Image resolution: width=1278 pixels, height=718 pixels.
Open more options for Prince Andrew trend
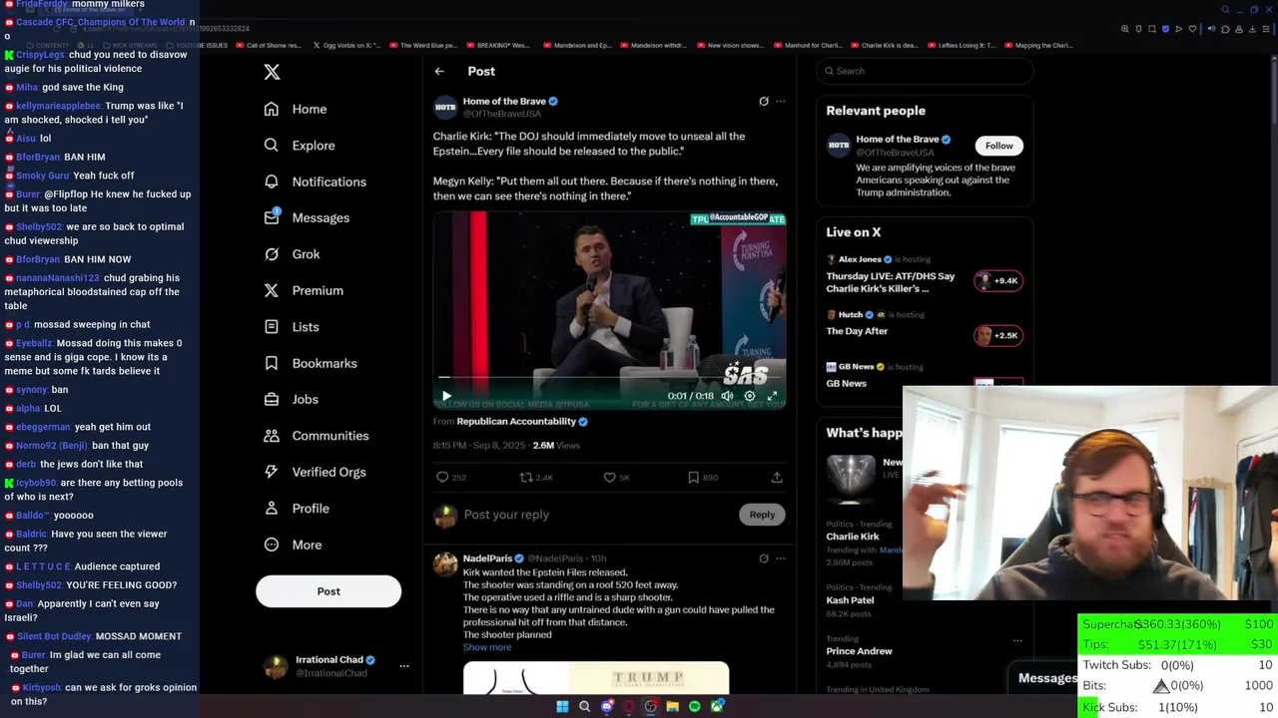click(1017, 640)
